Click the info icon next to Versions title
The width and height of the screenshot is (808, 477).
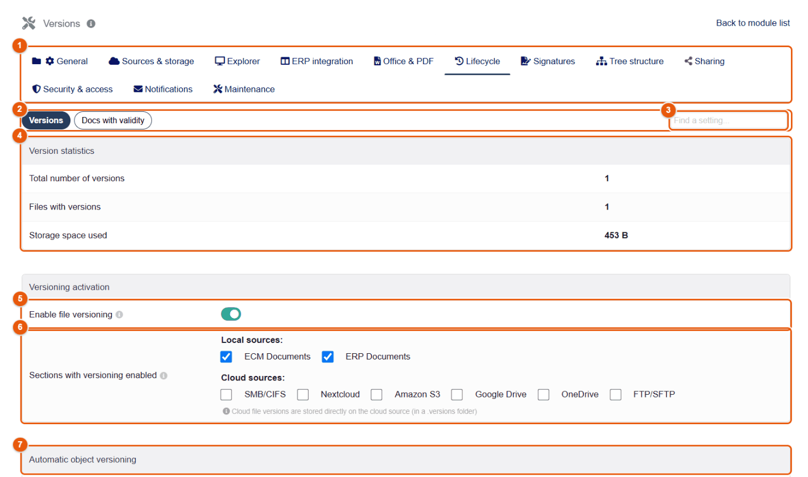[91, 24]
